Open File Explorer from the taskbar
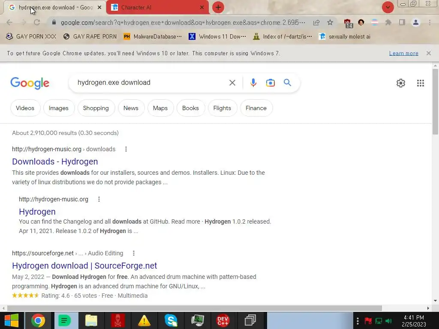This screenshot has width=439, height=329. pyautogui.click(x=91, y=320)
